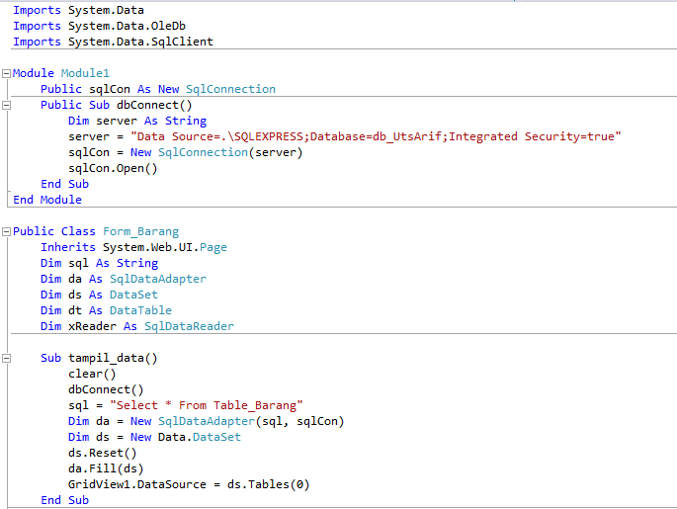Click the first line 'Imports System.Data'
The image size is (677, 509).
79,10
